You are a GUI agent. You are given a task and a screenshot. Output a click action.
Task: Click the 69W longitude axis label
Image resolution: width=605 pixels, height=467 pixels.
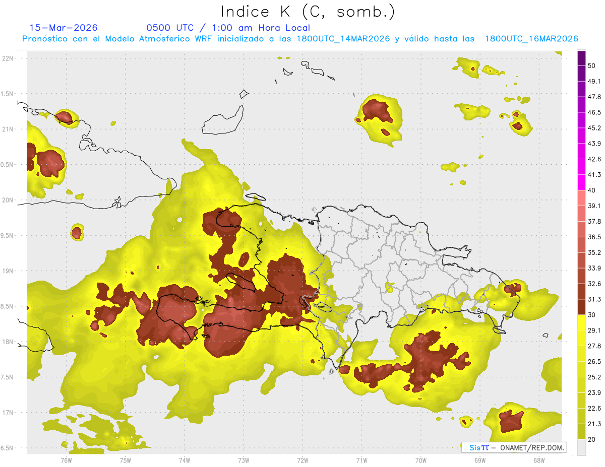[479, 460]
